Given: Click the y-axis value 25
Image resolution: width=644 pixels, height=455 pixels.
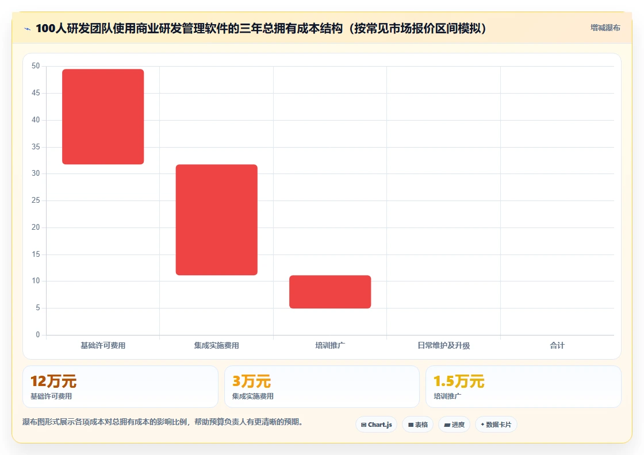Looking at the screenshot, I should [36, 200].
